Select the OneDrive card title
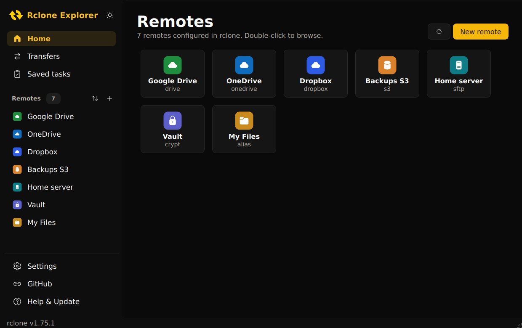Screen dimensions: 522x328 click(244, 81)
